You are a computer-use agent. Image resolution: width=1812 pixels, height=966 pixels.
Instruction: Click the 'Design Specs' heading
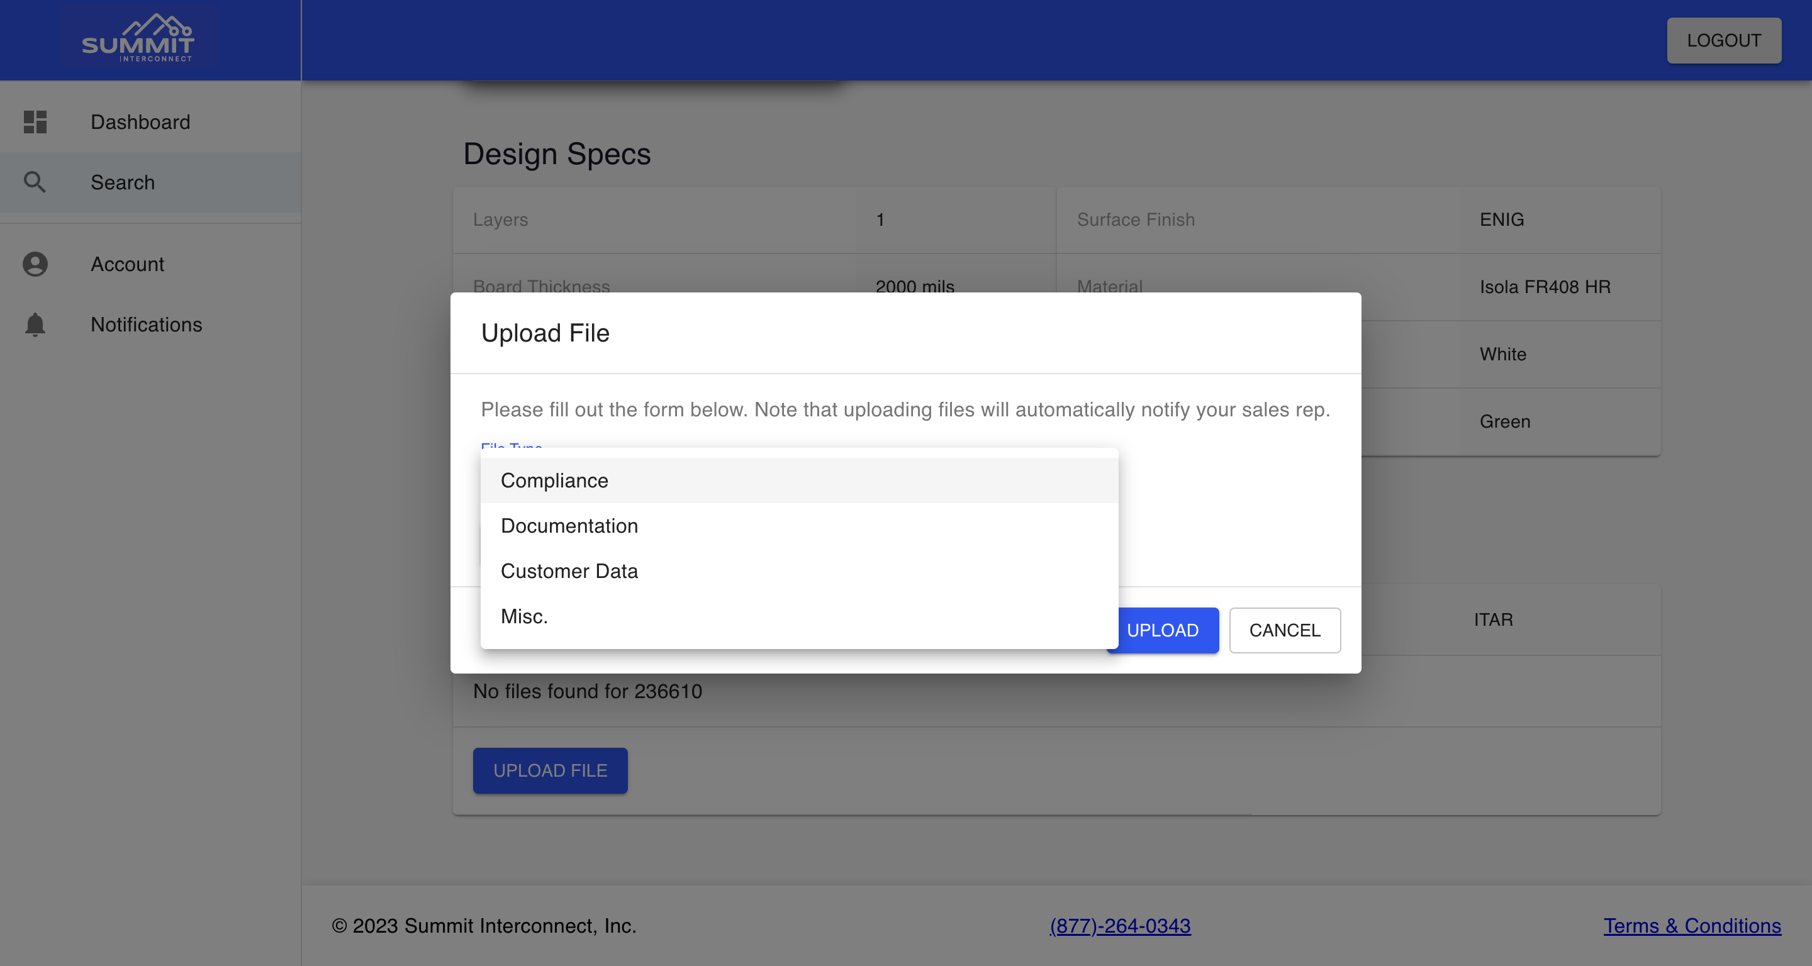[557, 153]
